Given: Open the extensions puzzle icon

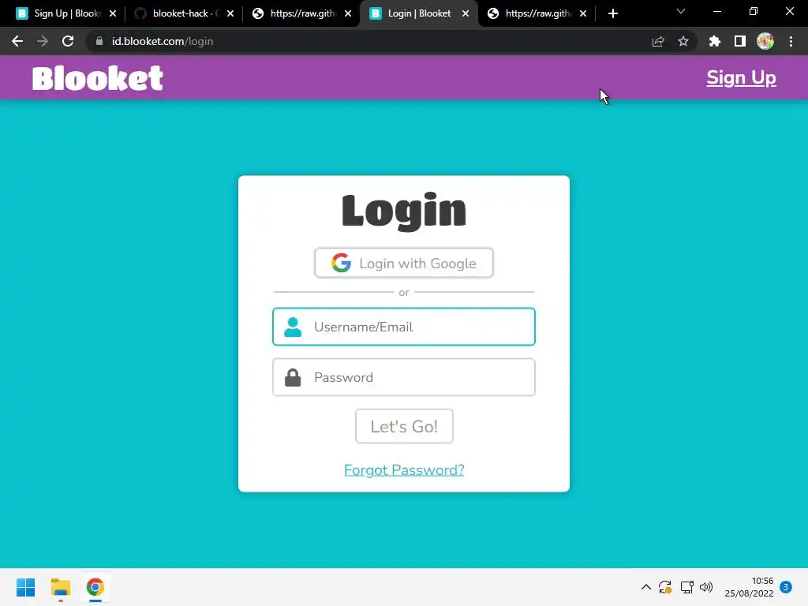Looking at the screenshot, I should click(x=714, y=41).
